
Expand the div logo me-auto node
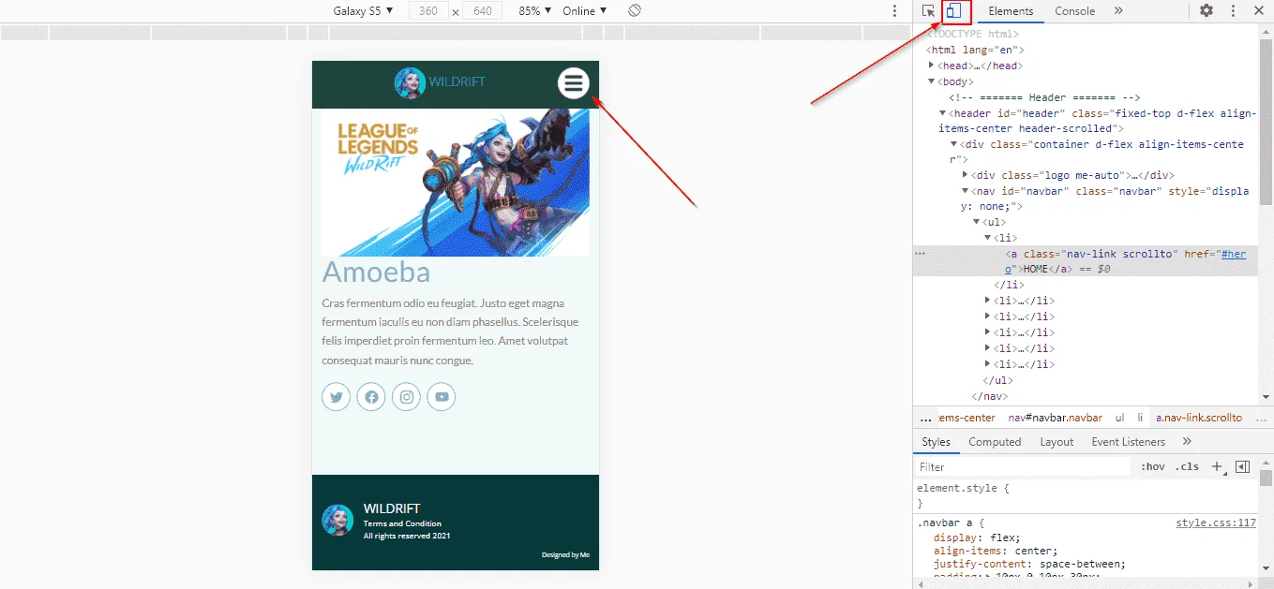pyautogui.click(x=966, y=175)
